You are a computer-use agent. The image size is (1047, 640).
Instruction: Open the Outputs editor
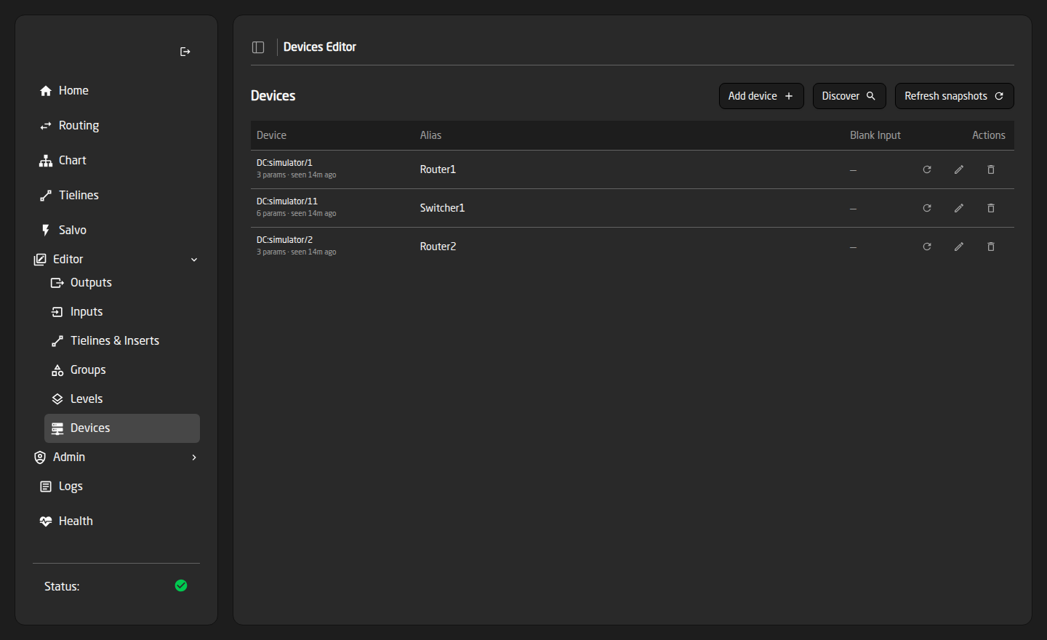pyautogui.click(x=122, y=283)
